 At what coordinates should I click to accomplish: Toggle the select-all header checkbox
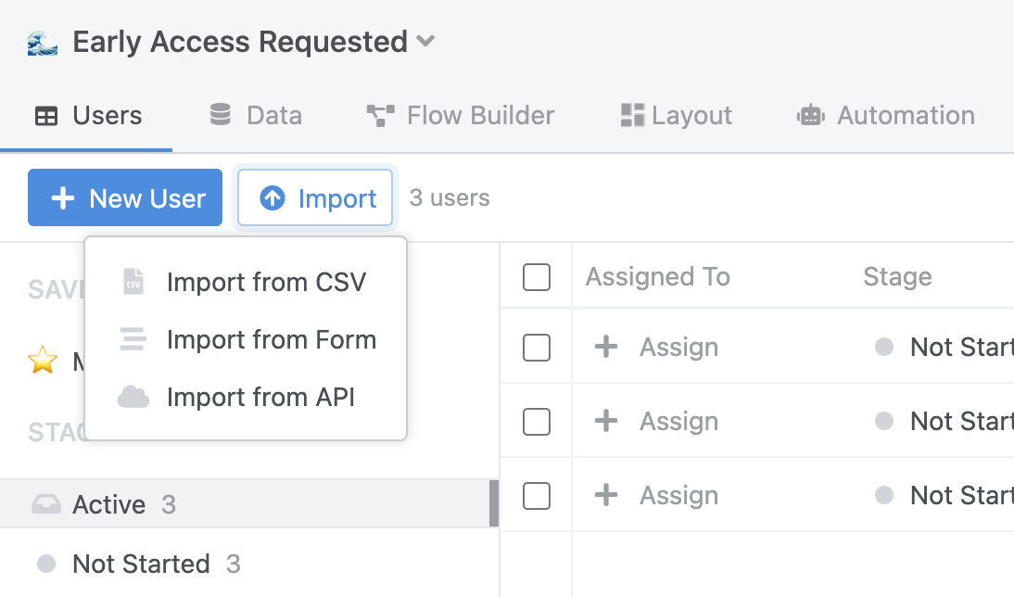tap(537, 277)
